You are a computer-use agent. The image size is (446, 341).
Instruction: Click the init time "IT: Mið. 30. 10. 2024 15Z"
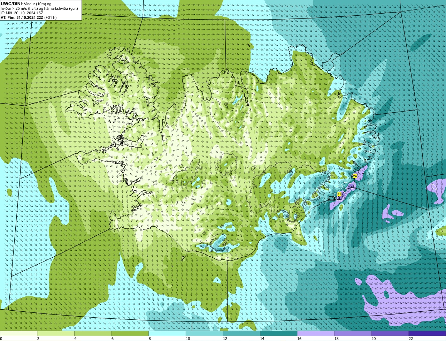(x=22, y=13)
